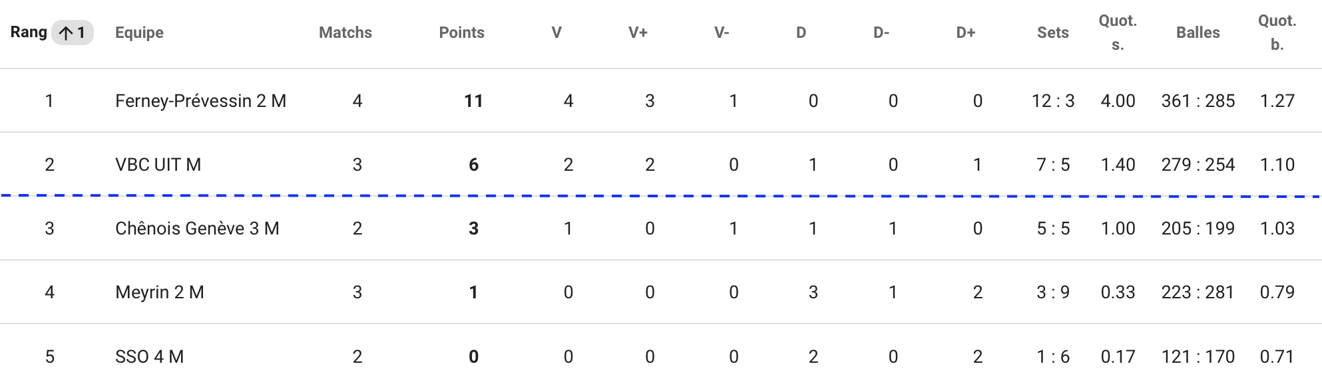Open Meyrin 2 M team entry
The height and width of the screenshot is (388, 1322).
[x=160, y=292]
